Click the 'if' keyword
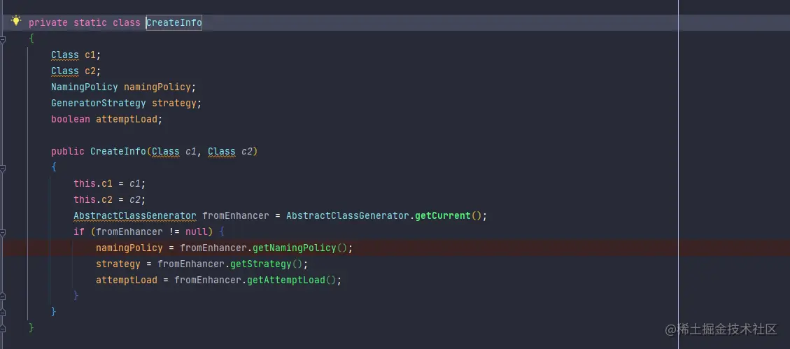This screenshot has width=790, height=349. pyautogui.click(x=79, y=232)
